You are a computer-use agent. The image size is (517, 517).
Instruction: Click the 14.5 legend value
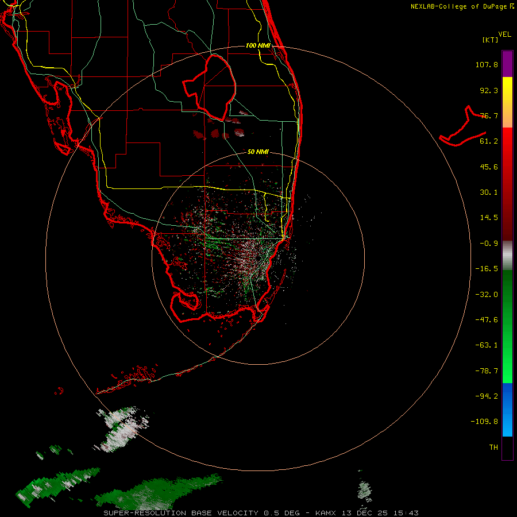pos(489,218)
